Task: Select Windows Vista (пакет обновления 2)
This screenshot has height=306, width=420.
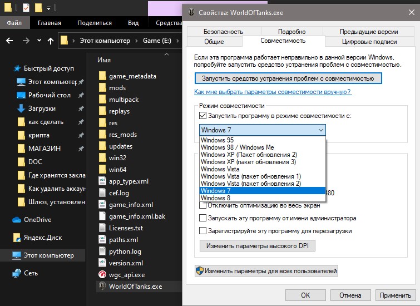Action: (x=263, y=184)
